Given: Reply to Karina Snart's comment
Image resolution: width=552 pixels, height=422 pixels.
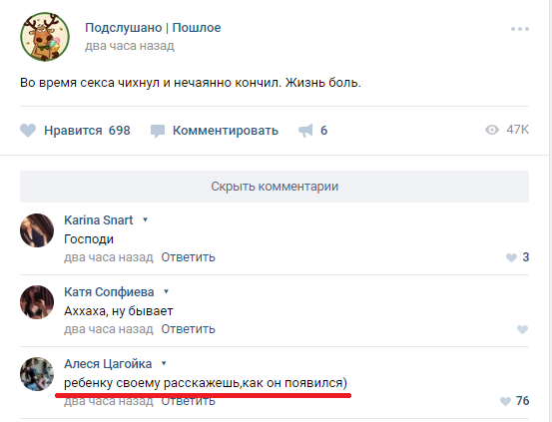Looking at the screenshot, I should click(188, 257).
